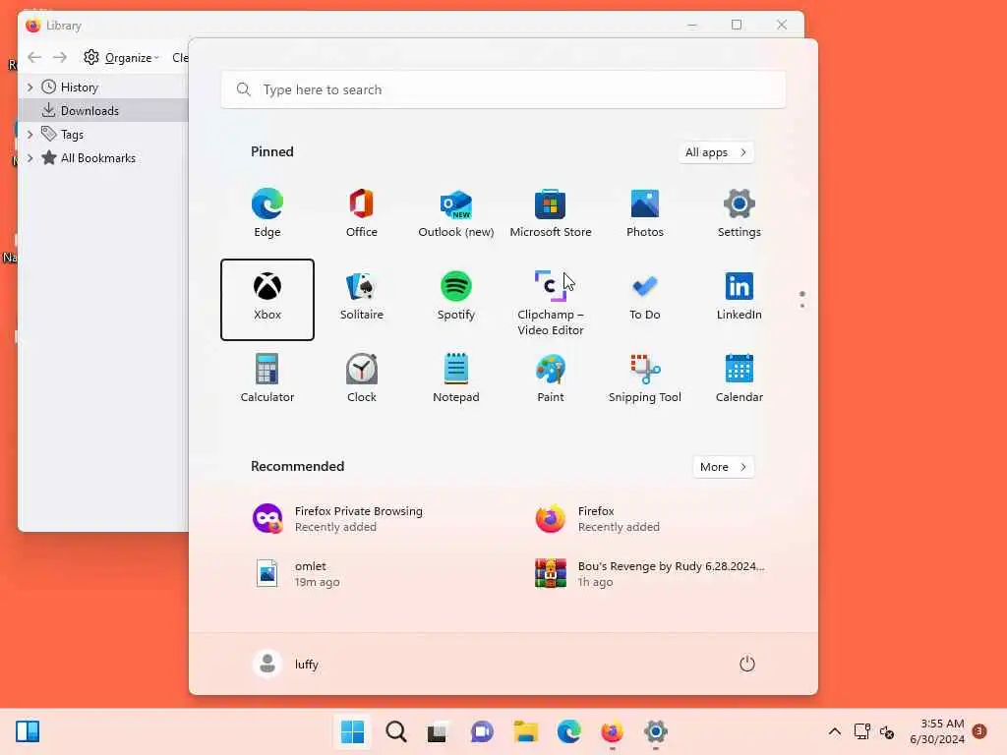Launch the Photos app

tap(645, 213)
